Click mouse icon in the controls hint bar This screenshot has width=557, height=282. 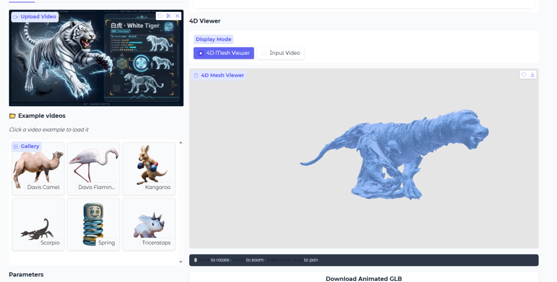[195, 260]
